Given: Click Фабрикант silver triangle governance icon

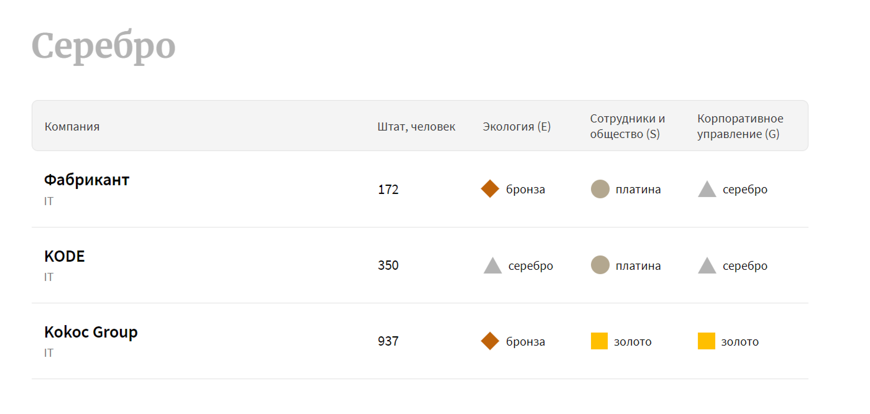Looking at the screenshot, I should click(707, 190).
